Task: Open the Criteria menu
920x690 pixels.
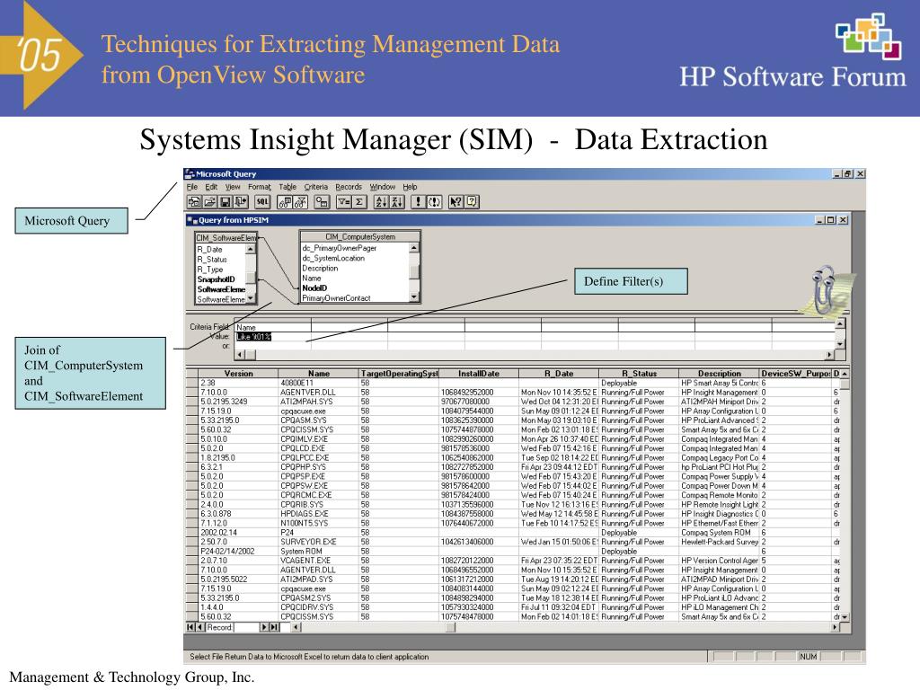Action: 315,187
